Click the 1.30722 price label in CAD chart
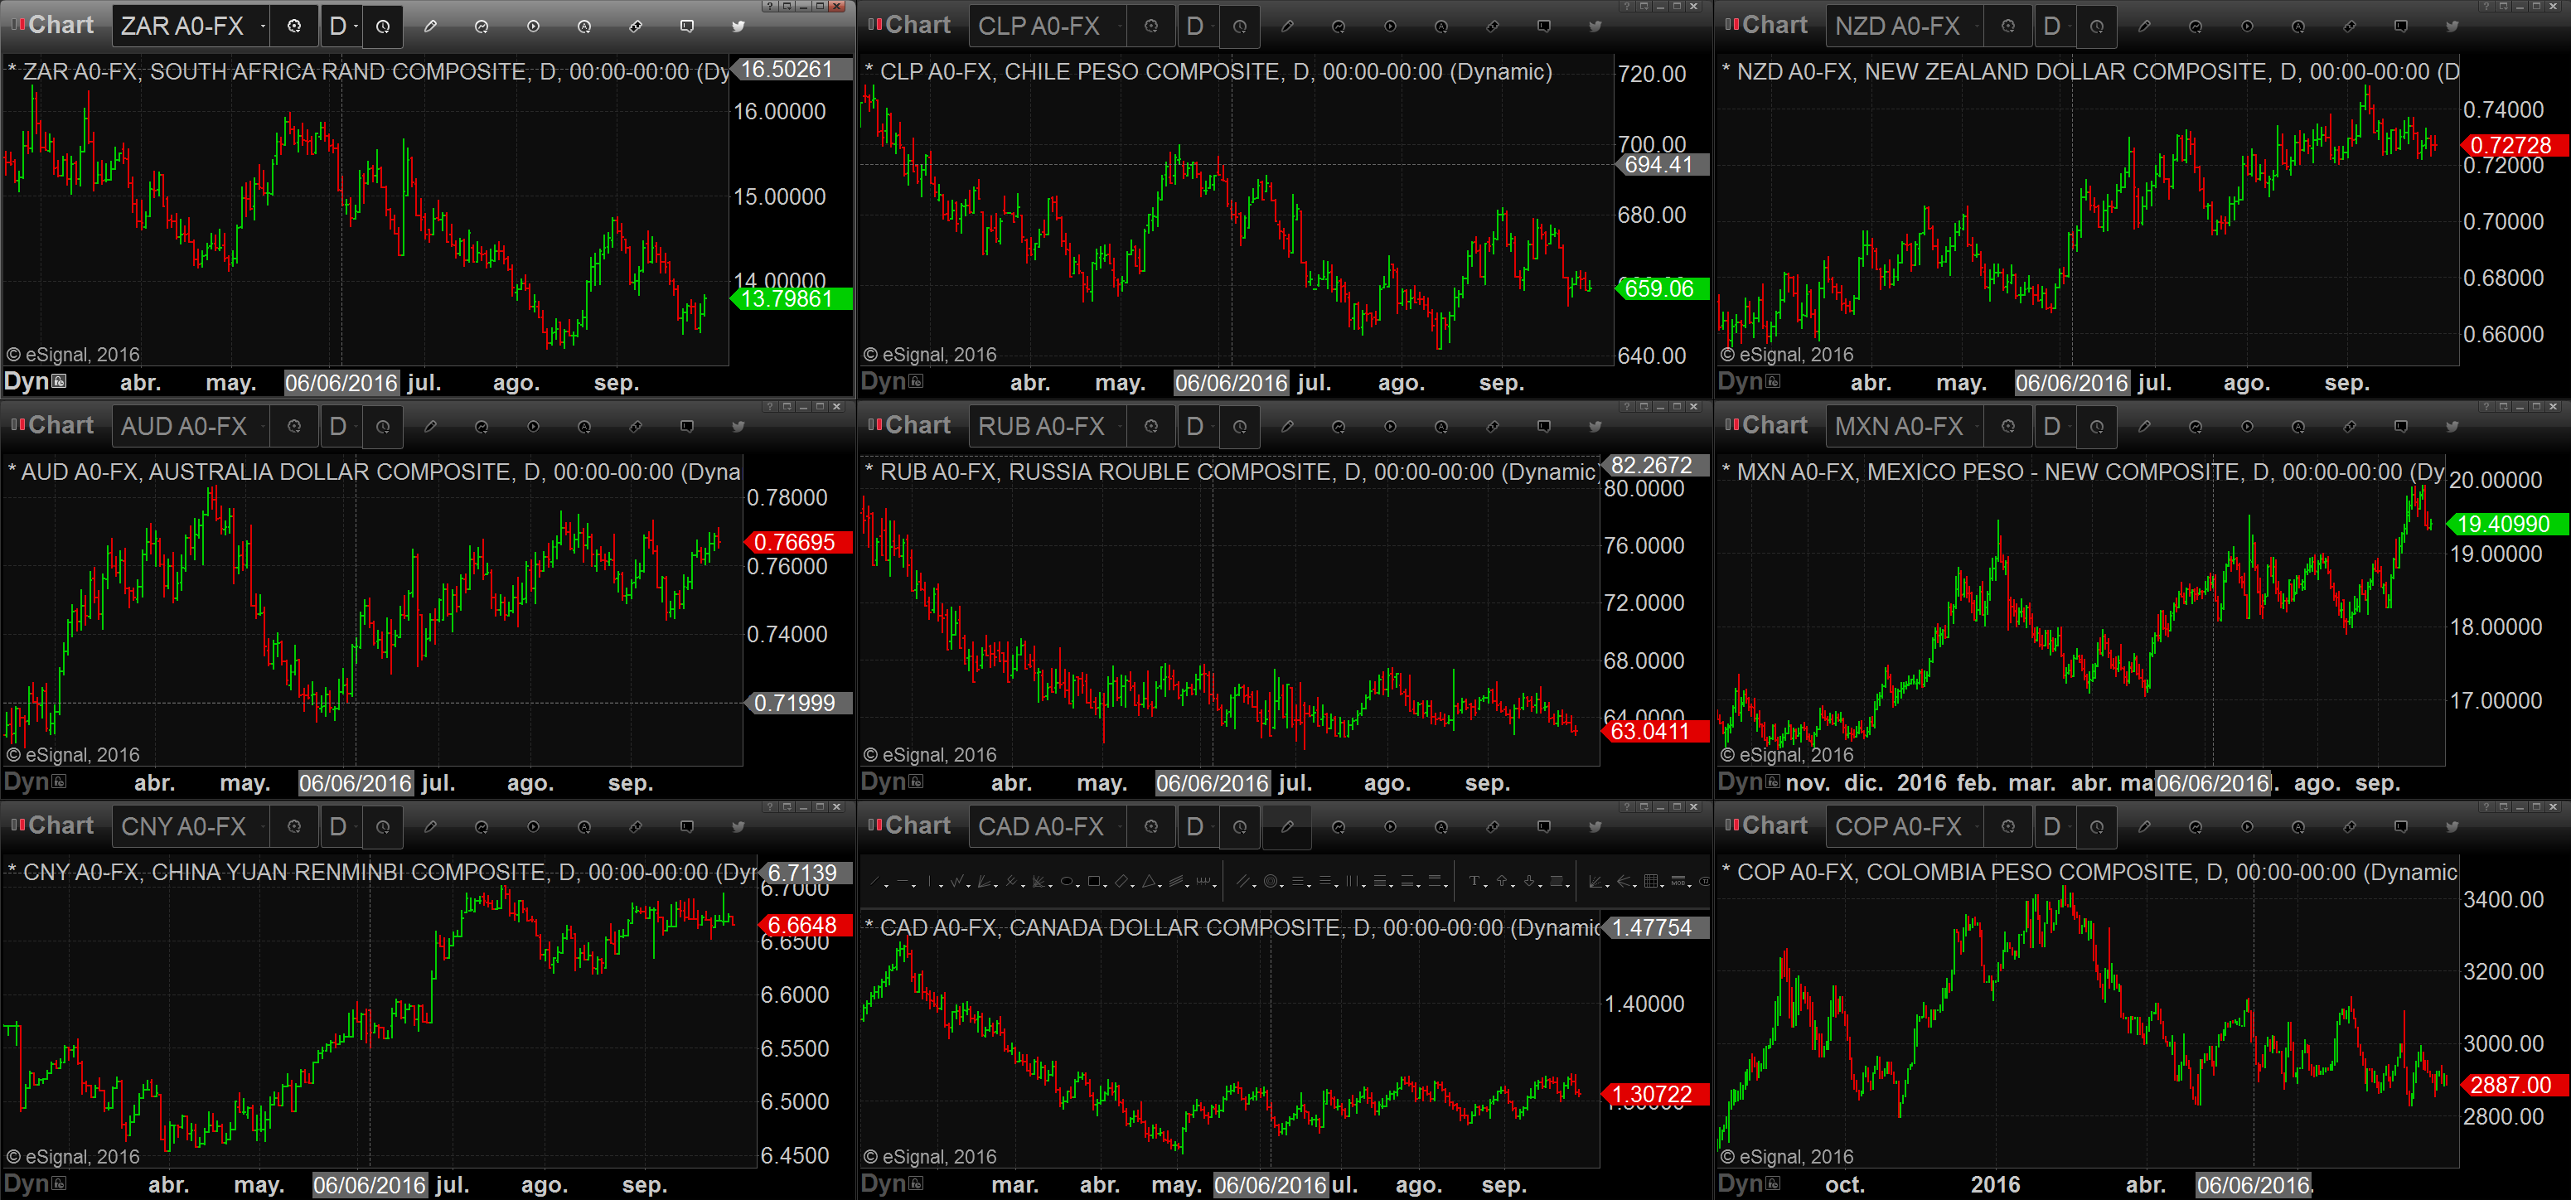The height and width of the screenshot is (1200, 2571). [x=1656, y=1094]
